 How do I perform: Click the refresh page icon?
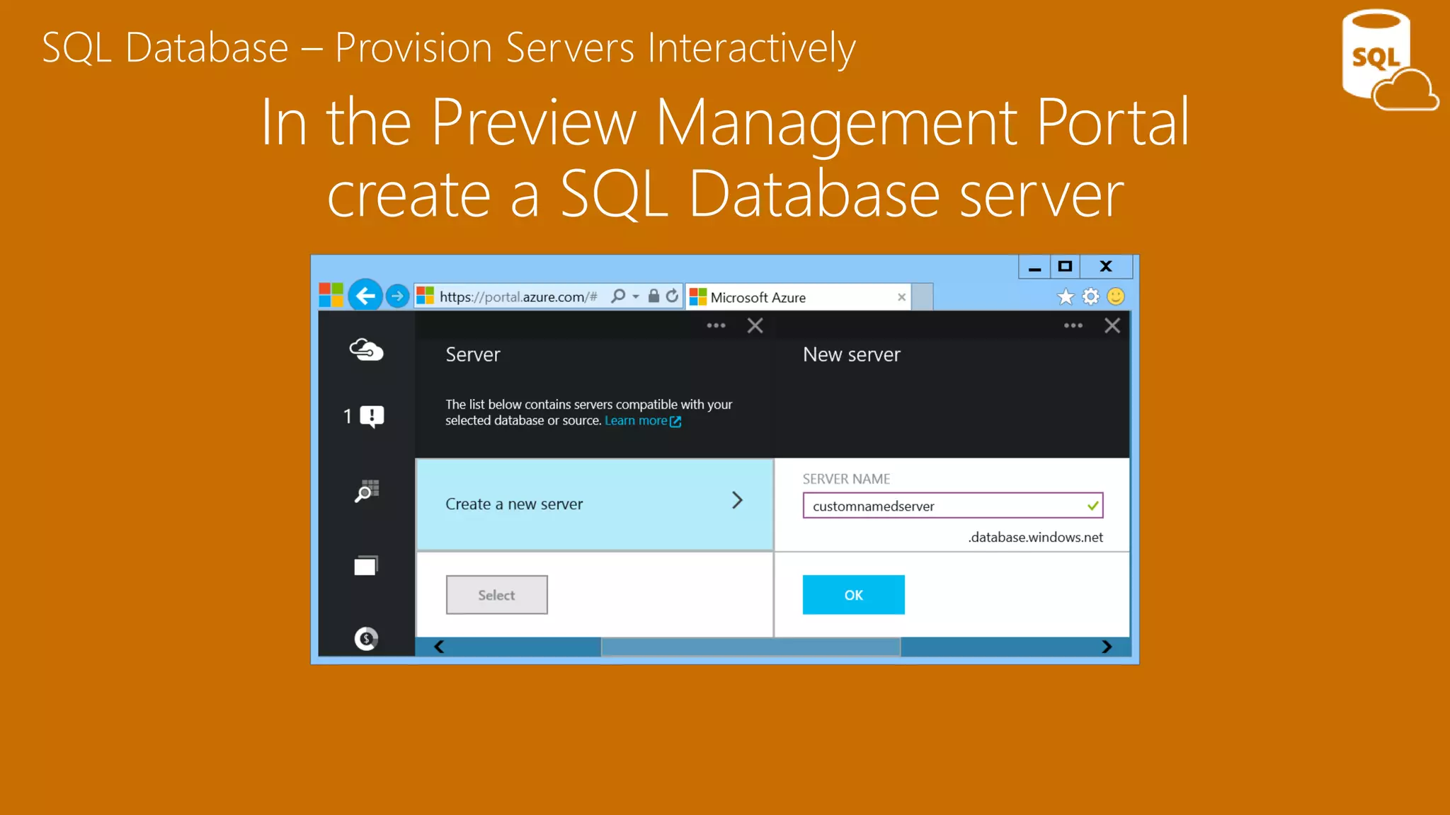click(672, 296)
